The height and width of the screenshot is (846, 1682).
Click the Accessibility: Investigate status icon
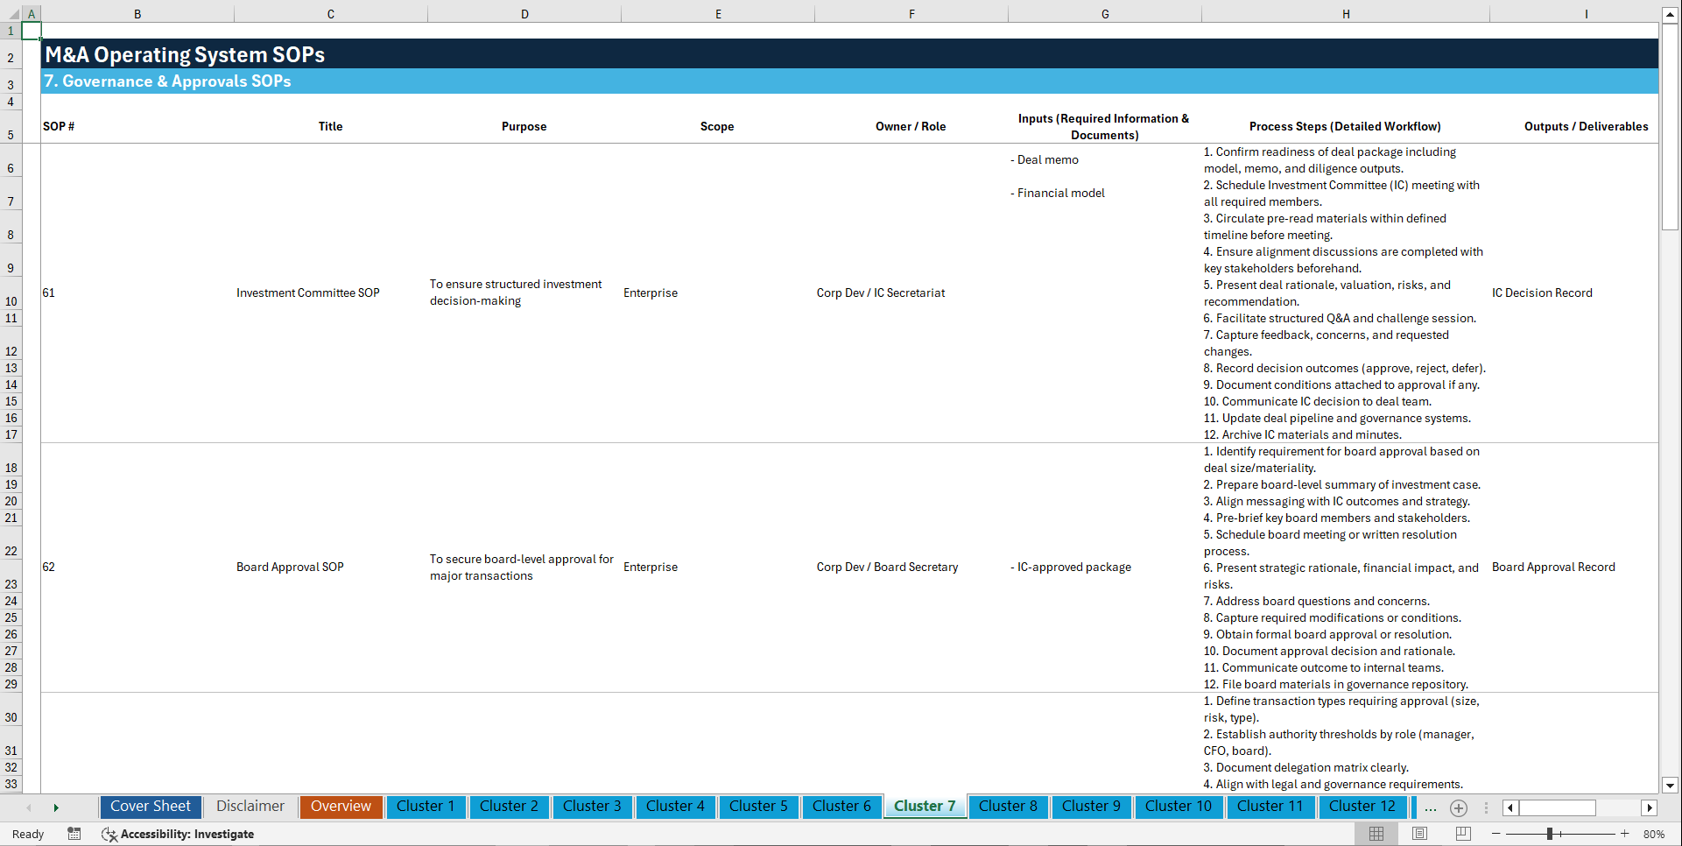(109, 834)
